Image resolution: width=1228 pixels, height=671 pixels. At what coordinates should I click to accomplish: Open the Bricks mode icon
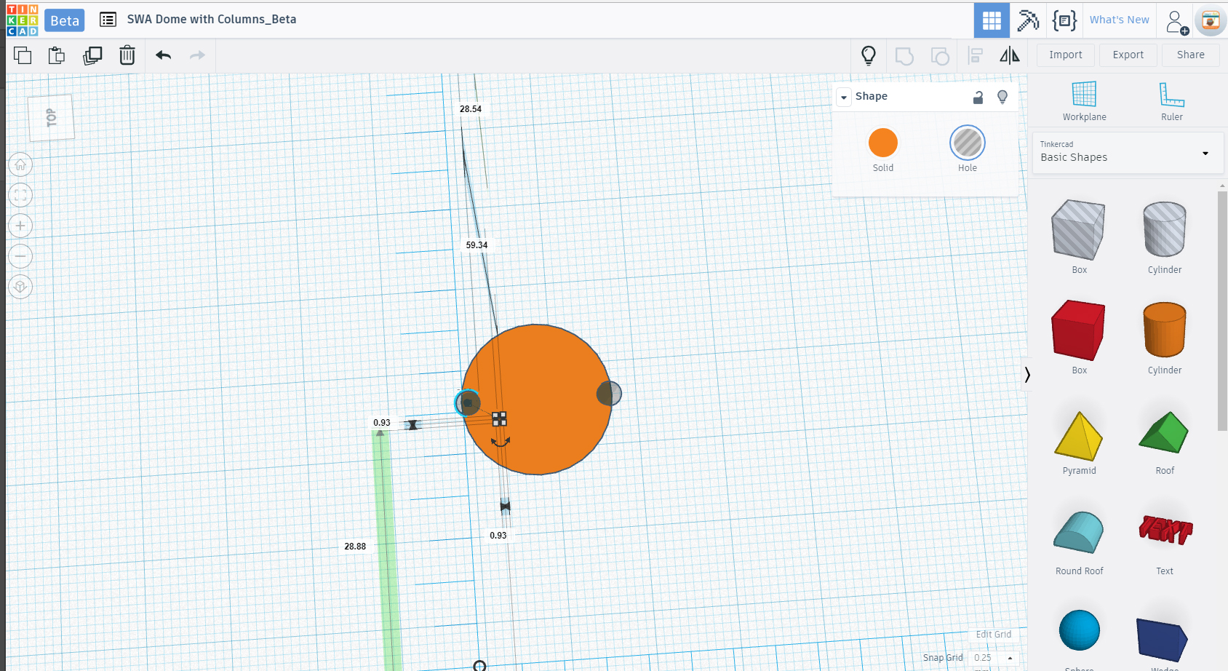[x=1064, y=20]
